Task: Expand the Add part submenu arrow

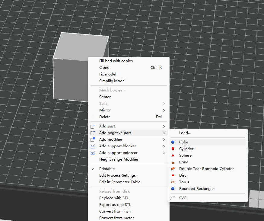Action: [x=164, y=126]
